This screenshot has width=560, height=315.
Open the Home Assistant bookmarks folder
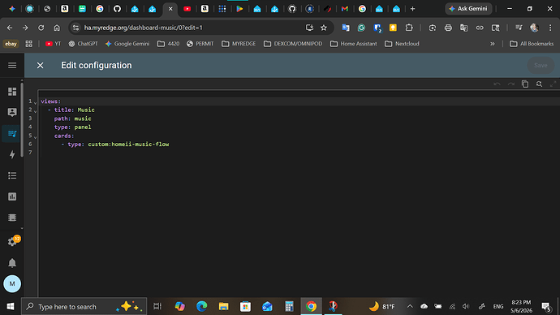point(354,44)
